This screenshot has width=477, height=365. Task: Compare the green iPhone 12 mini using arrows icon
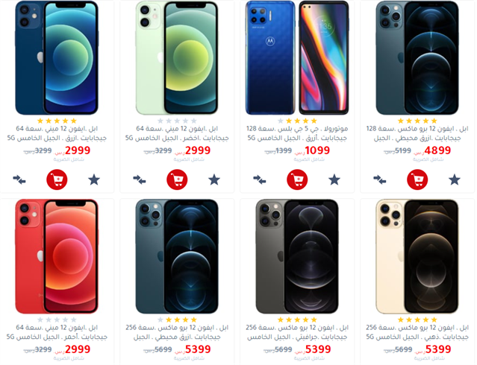pyautogui.click(x=140, y=180)
